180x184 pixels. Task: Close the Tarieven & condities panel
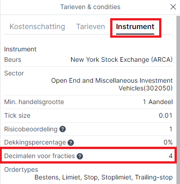coord(173,7)
